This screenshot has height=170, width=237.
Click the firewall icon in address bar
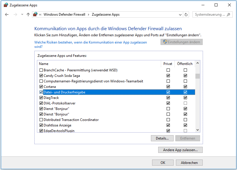(x=35, y=14)
